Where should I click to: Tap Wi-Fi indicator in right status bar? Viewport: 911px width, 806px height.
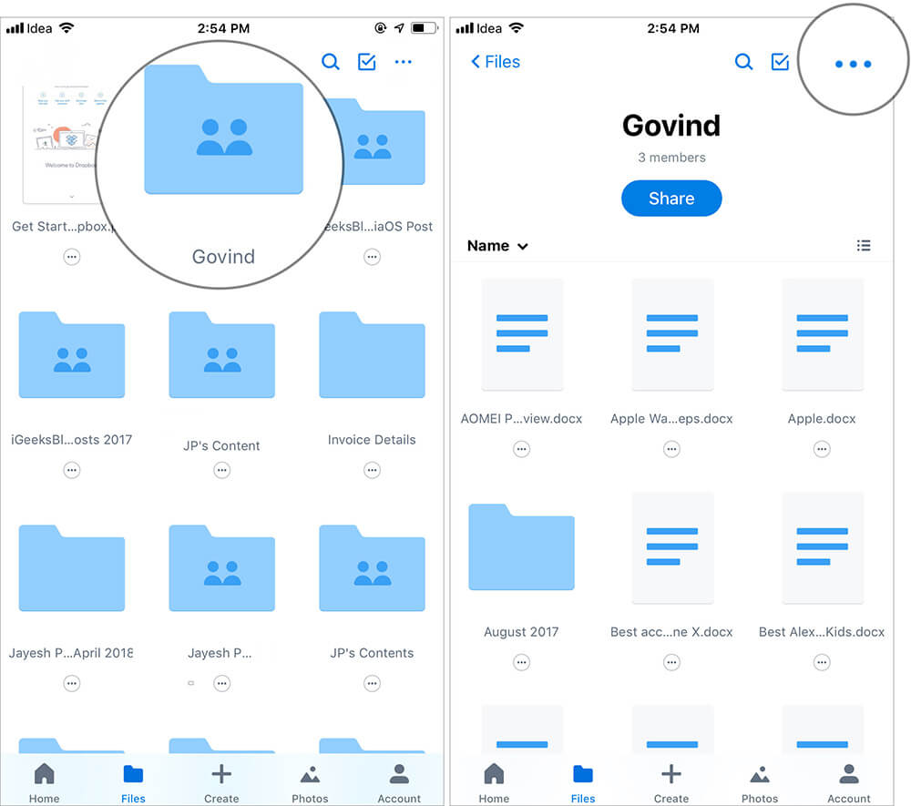[x=516, y=28]
